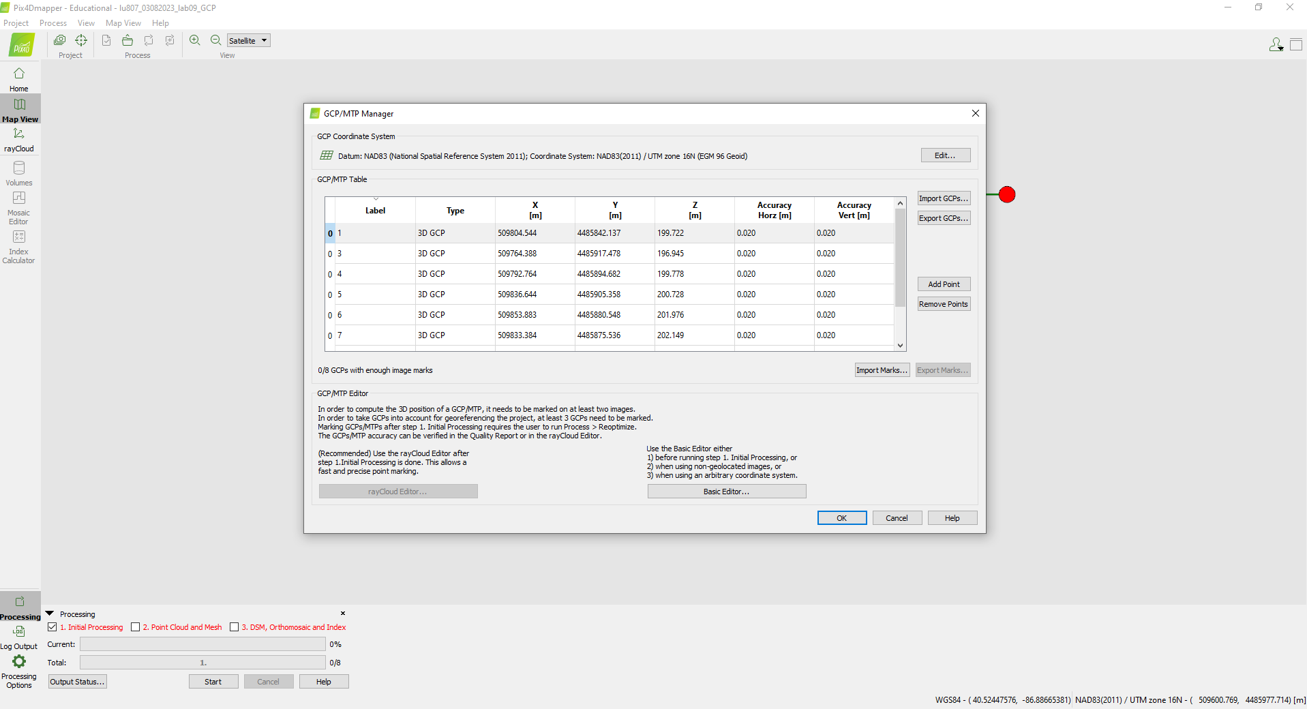Select the X value 509804.544 cell
1307x709 pixels.
point(535,233)
